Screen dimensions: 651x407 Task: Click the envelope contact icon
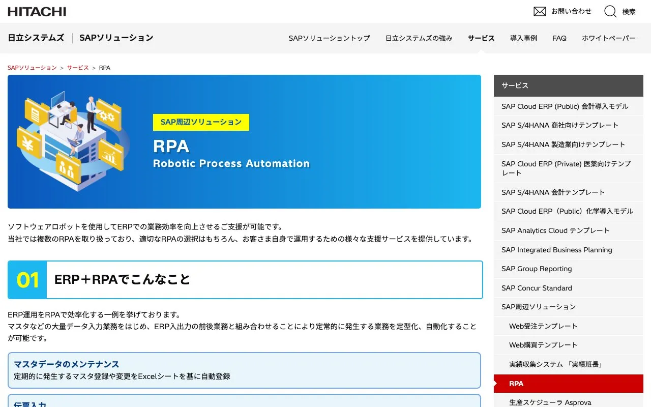[540, 11]
